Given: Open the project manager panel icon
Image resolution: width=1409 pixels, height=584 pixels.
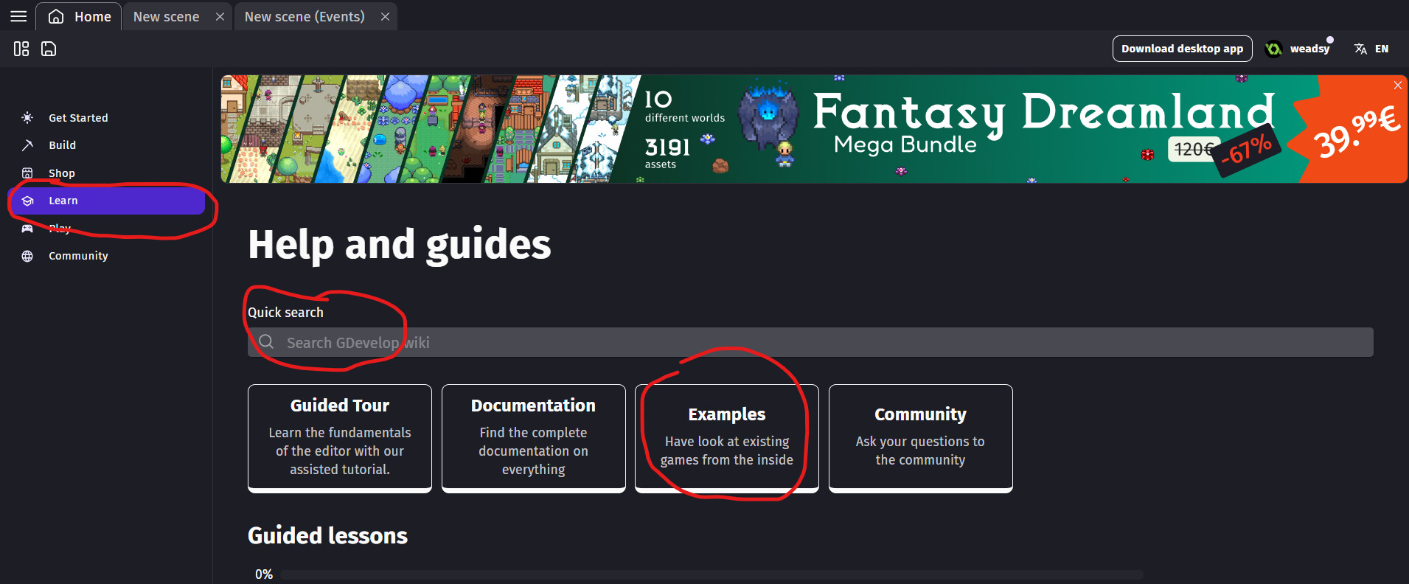Looking at the screenshot, I should pyautogui.click(x=21, y=49).
